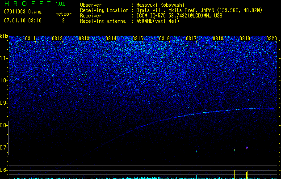The width and height of the screenshot is (281, 179).
Task: Click the 0316 time marker
Action: pos(164,38)
